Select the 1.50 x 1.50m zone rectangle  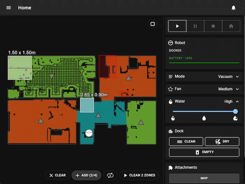pyautogui.click(x=20, y=68)
